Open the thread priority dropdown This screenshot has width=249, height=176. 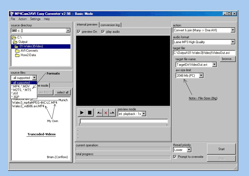[189, 150]
